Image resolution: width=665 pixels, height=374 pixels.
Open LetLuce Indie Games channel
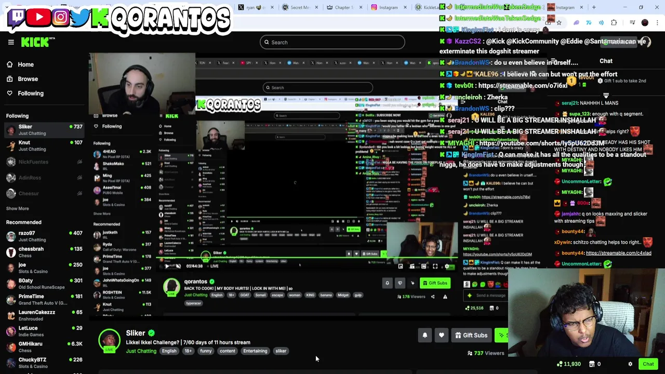coord(44,331)
